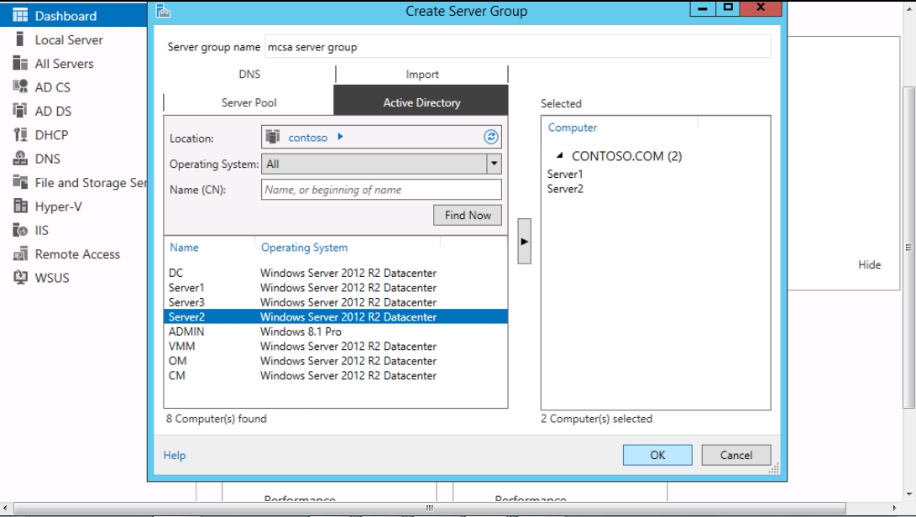Image resolution: width=916 pixels, height=517 pixels.
Task: Cancel the Create Server Group dialog
Action: click(736, 455)
